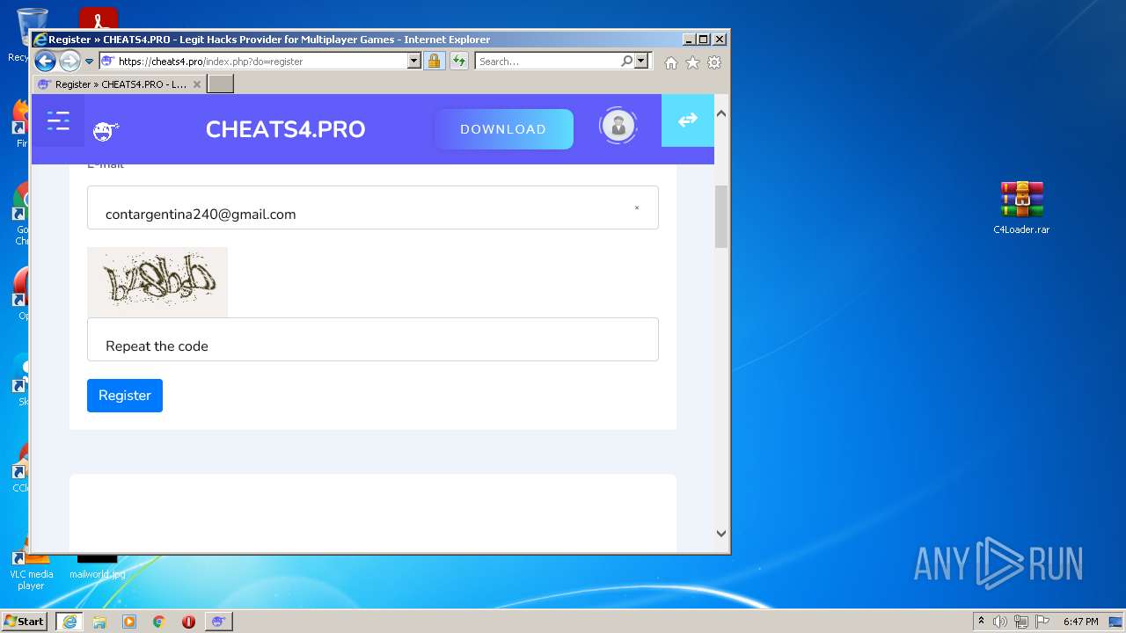The height and width of the screenshot is (633, 1126).
Task: Go forward in Internet Explorer
Action: (x=69, y=62)
